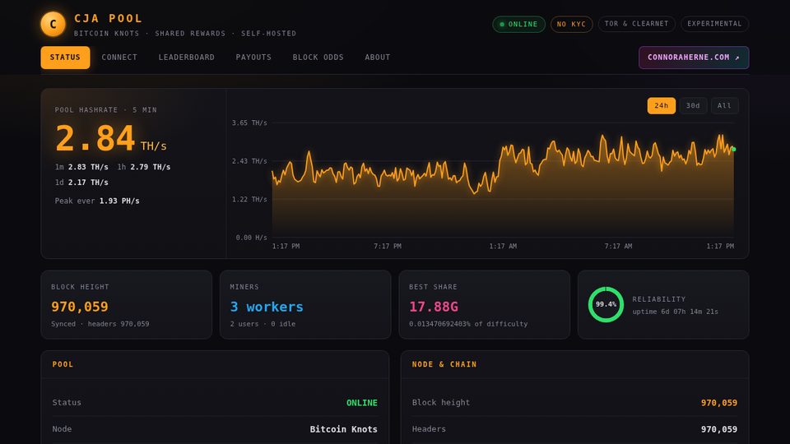Click the Peak ever 1.93 PH/s text
This screenshot has height=444, width=790.
(x=97, y=201)
